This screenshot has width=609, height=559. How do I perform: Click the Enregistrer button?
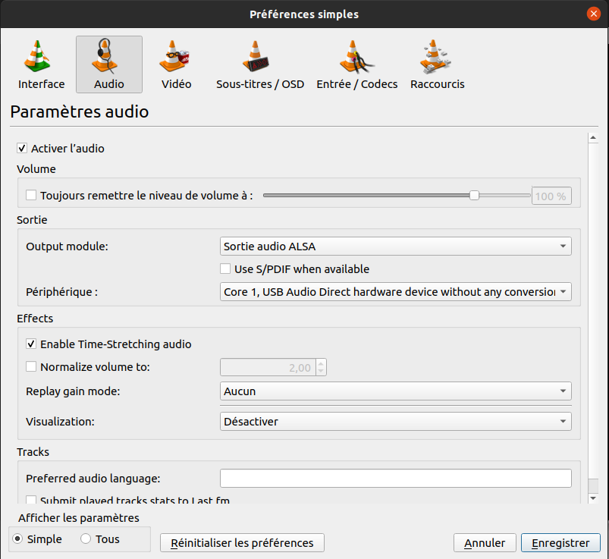pos(560,542)
